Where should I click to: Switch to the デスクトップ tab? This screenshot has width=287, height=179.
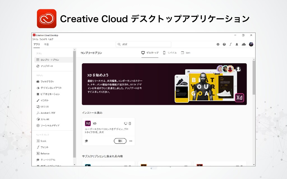pyautogui.click(x=150, y=53)
